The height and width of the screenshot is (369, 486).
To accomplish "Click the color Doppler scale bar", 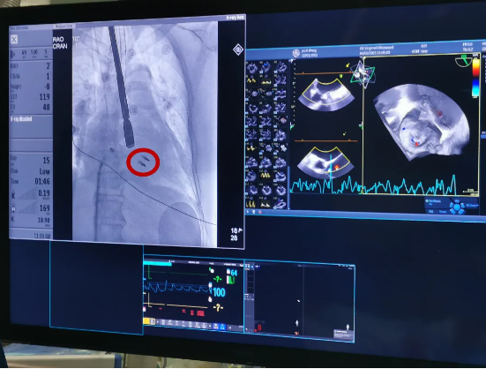I will coord(475,78).
